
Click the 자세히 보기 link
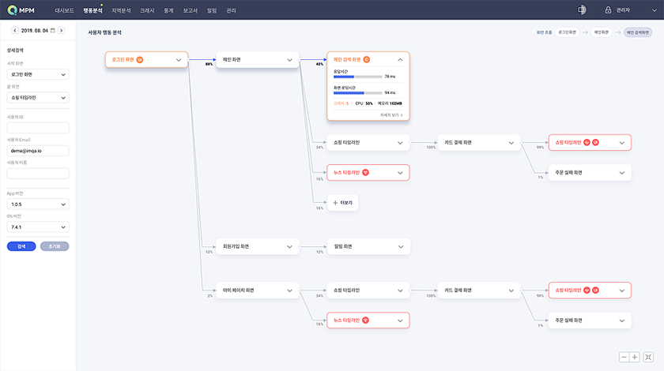[x=391, y=114]
